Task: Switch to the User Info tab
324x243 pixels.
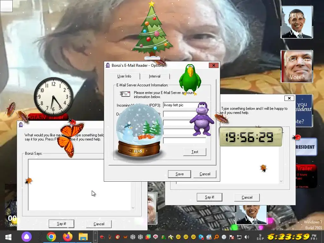Action: [124, 76]
